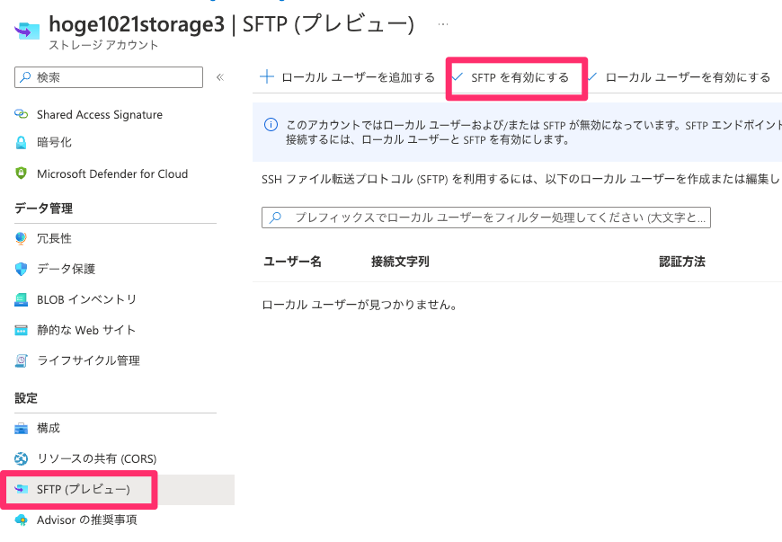Screen dimensions: 782x542
Task: Click the 検索 search box in the sidebar
Action: 108,77
